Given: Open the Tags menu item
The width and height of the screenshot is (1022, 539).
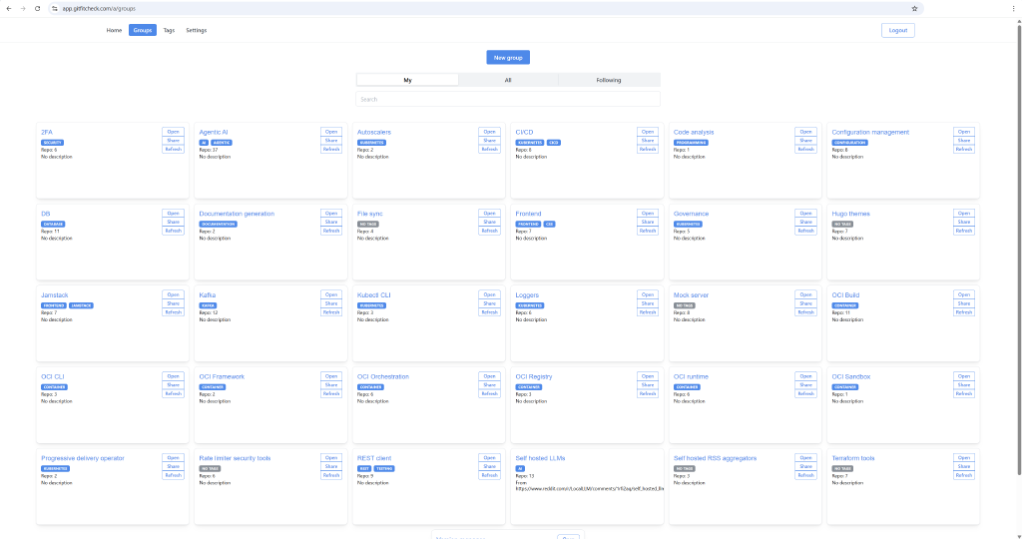Looking at the screenshot, I should (x=169, y=30).
